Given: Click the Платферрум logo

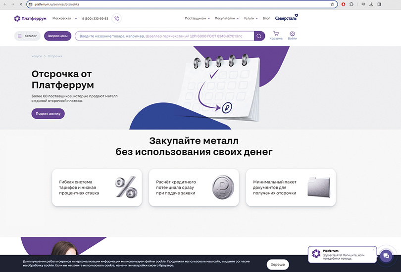Looking at the screenshot, I should tap(30, 18).
